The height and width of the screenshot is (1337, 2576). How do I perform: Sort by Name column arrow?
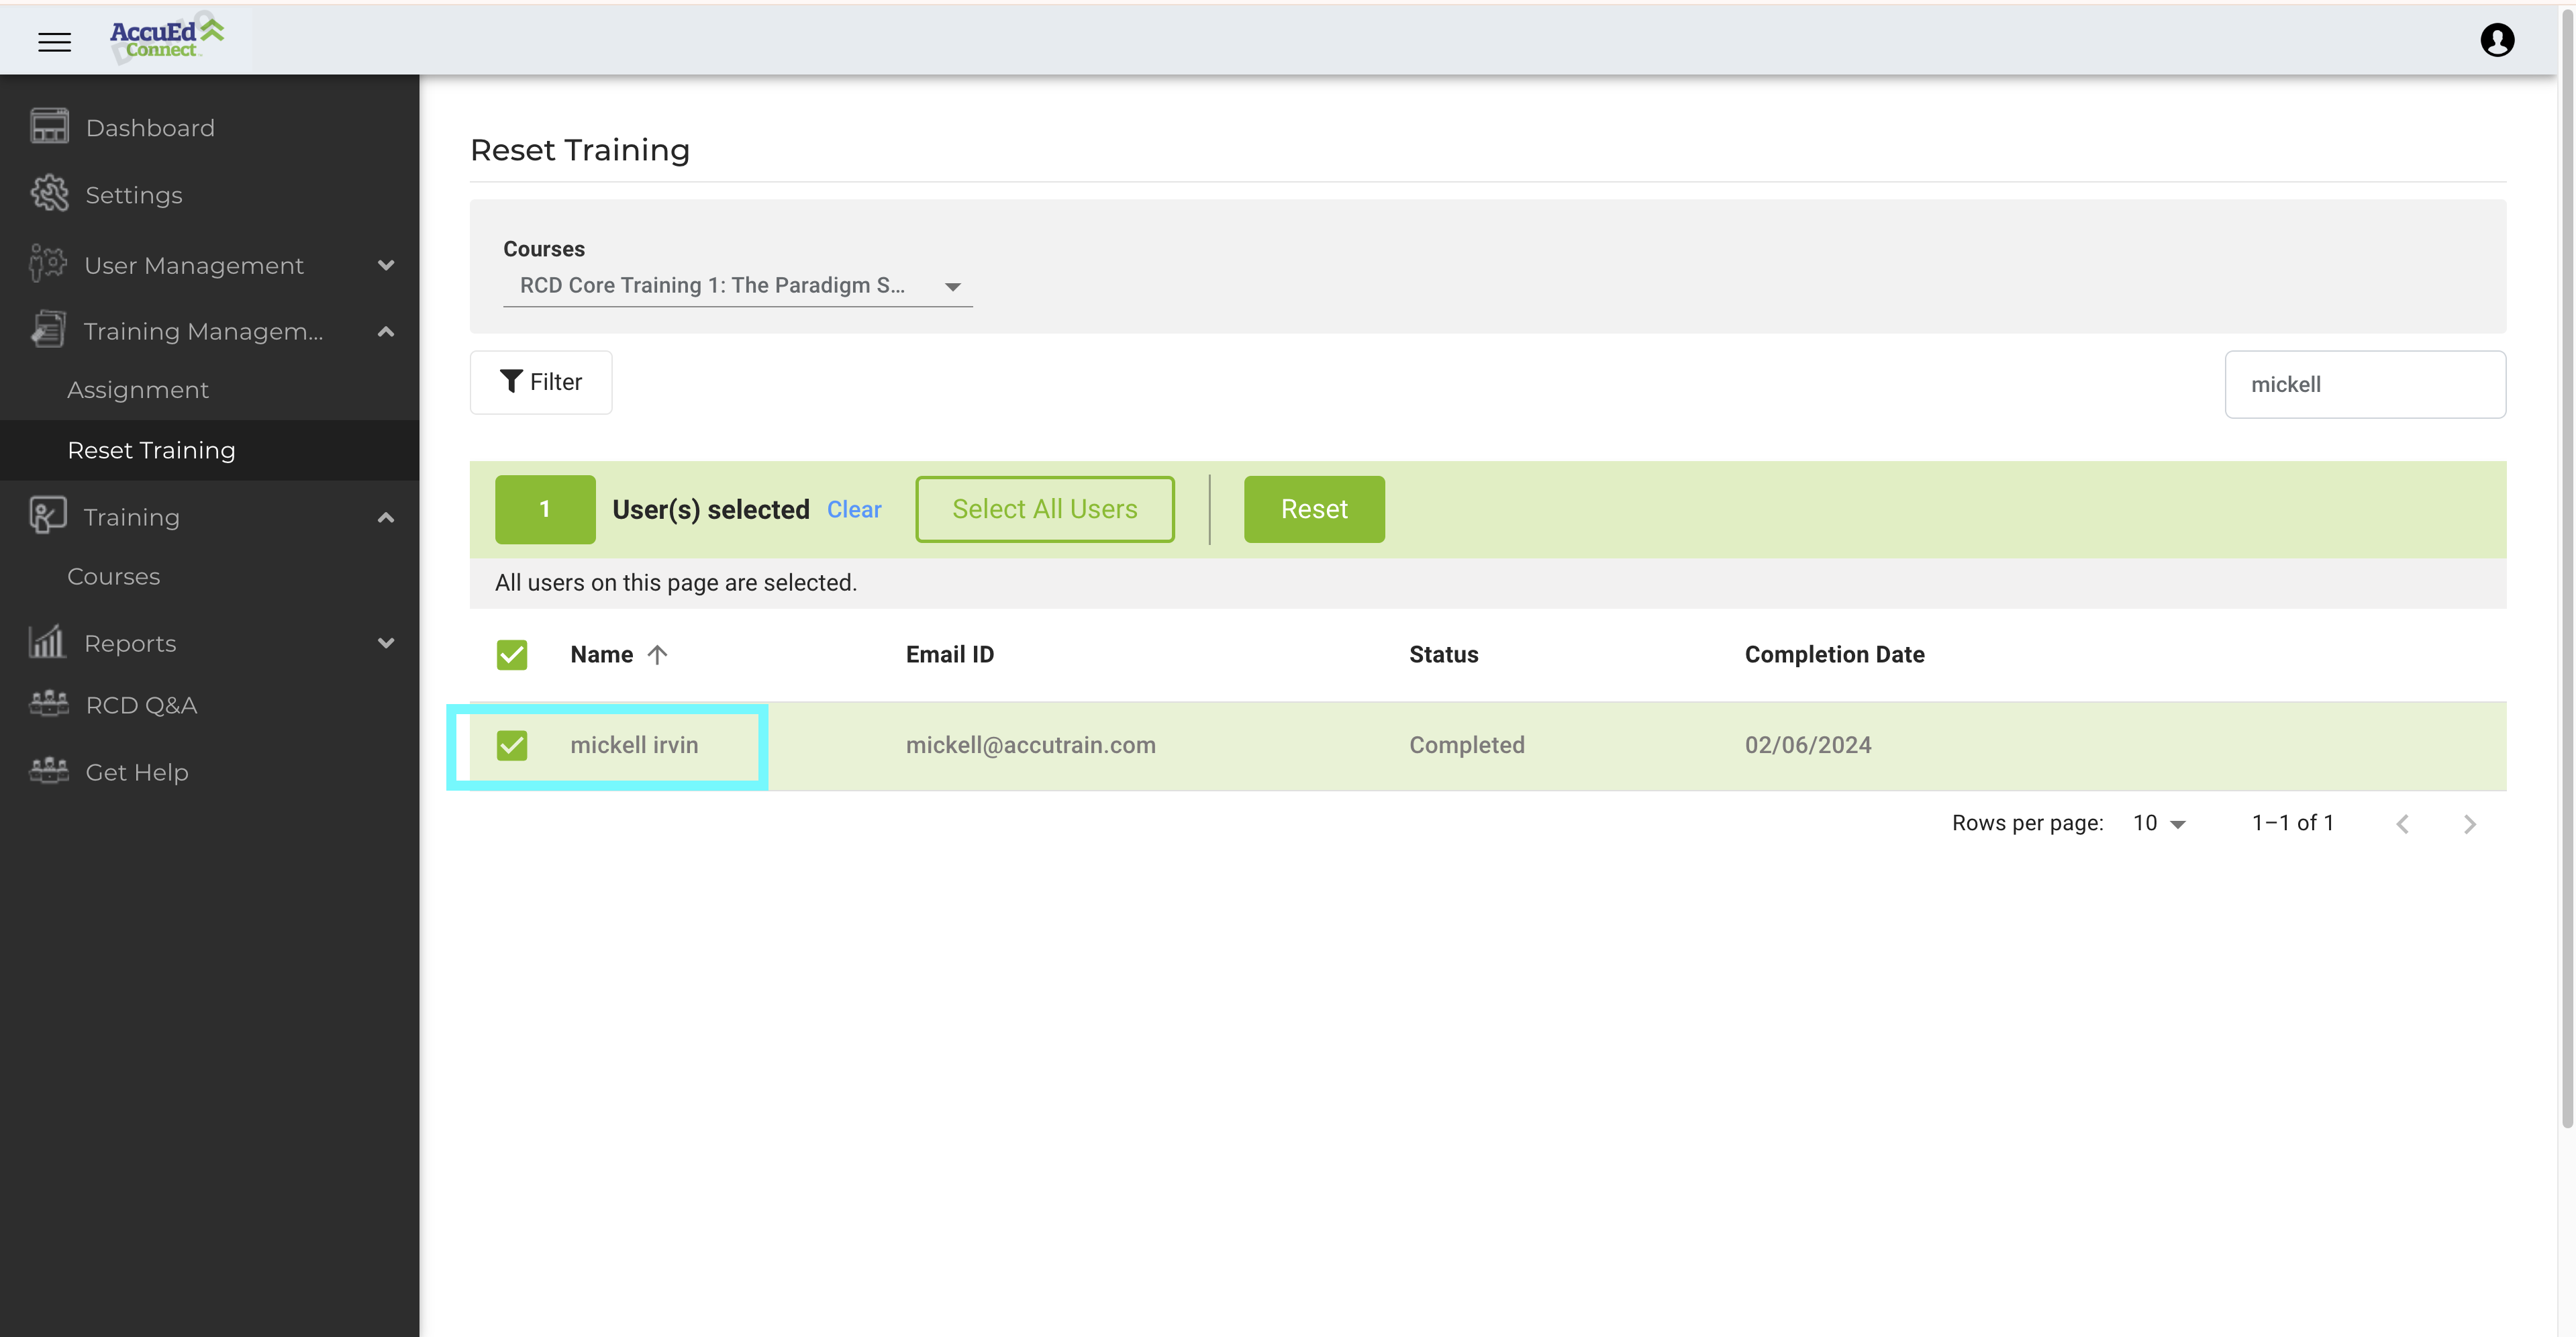tap(657, 655)
